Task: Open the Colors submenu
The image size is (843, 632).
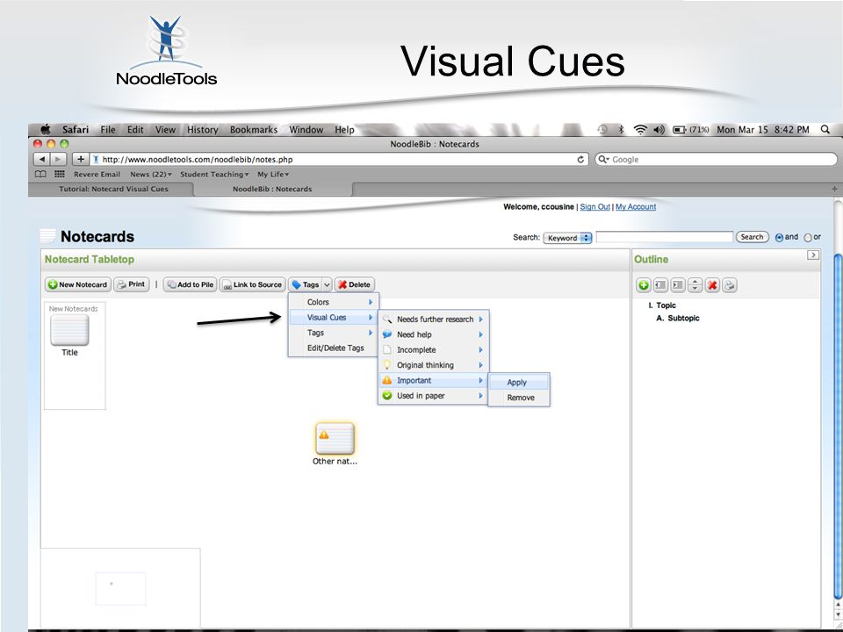Action: coord(334,302)
